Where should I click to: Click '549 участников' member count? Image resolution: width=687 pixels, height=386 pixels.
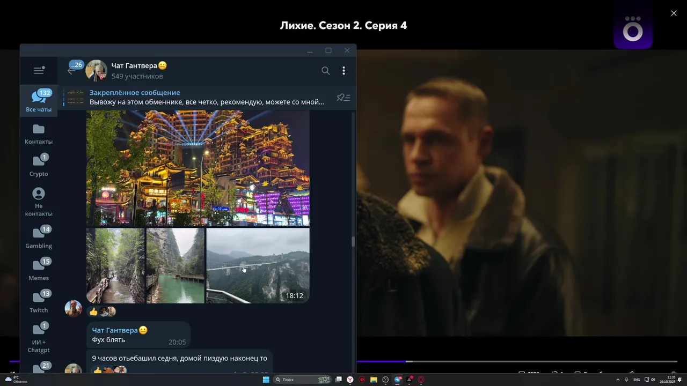(x=137, y=76)
